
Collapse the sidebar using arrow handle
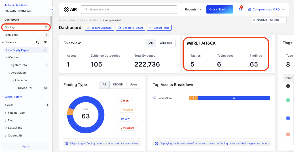click(x=53, y=9)
